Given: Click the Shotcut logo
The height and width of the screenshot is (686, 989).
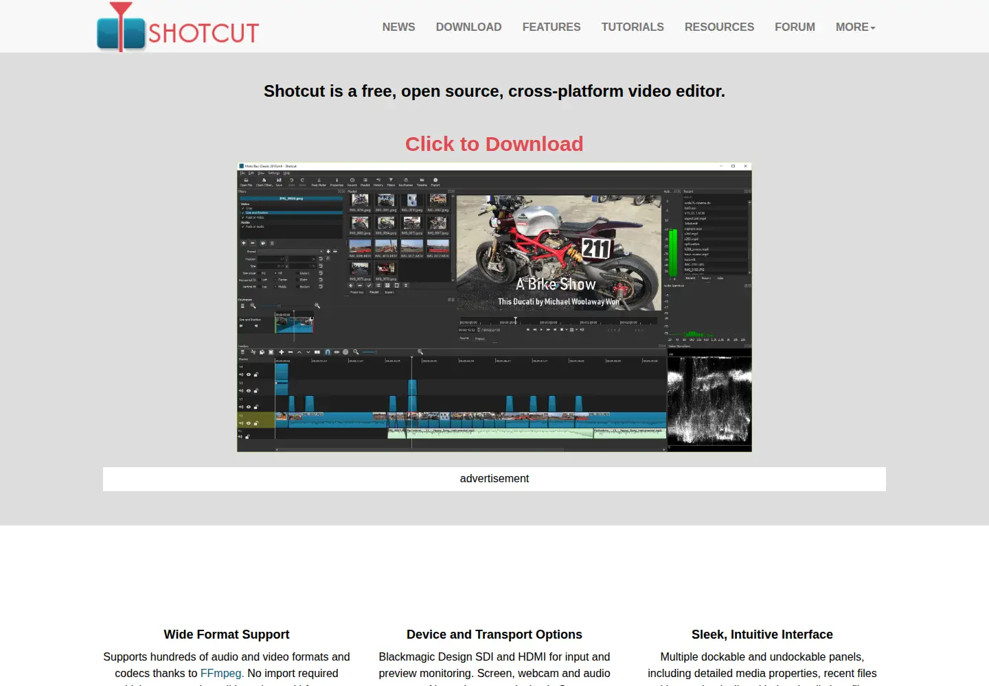Looking at the screenshot, I should tap(178, 27).
